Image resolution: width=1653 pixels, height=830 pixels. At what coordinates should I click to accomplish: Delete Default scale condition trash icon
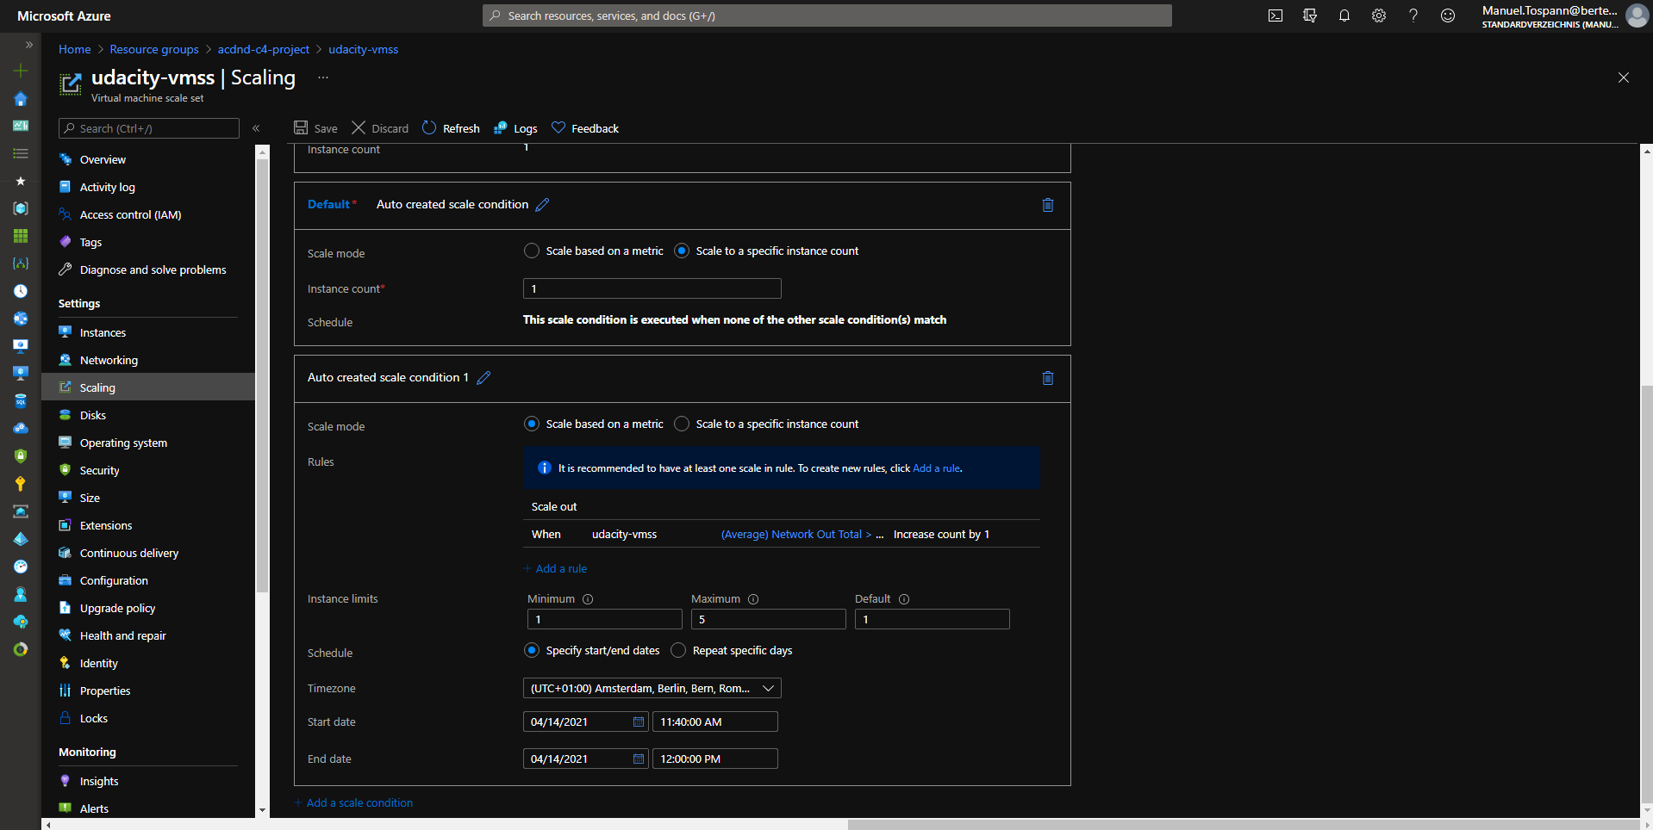[1048, 205]
